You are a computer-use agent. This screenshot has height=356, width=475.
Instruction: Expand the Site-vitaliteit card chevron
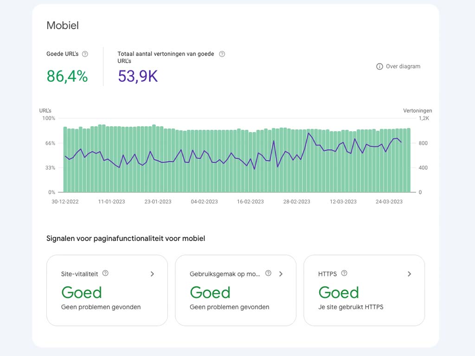pyautogui.click(x=152, y=274)
